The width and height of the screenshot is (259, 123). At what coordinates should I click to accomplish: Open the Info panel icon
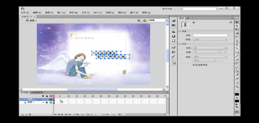tap(173, 36)
